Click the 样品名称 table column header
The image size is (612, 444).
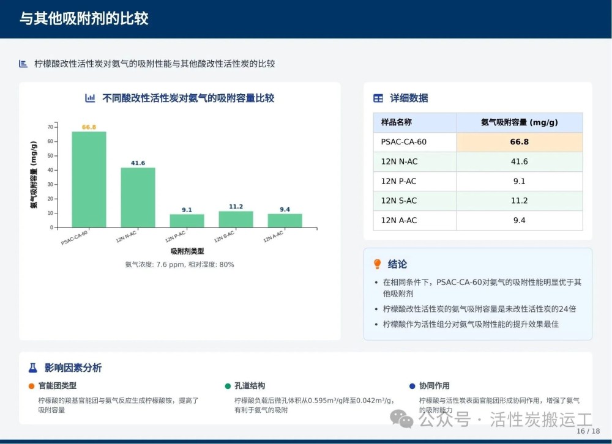click(415, 122)
